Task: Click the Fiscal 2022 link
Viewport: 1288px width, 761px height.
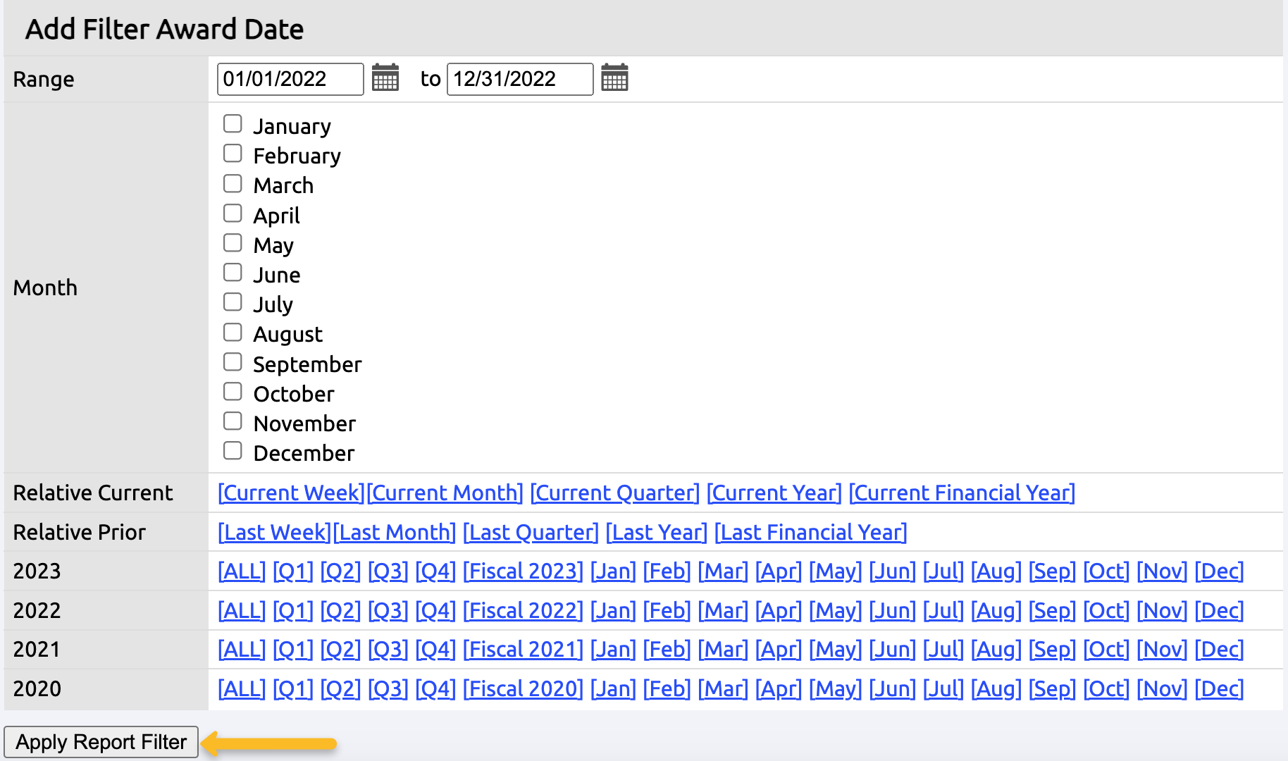Action: (x=523, y=610)
